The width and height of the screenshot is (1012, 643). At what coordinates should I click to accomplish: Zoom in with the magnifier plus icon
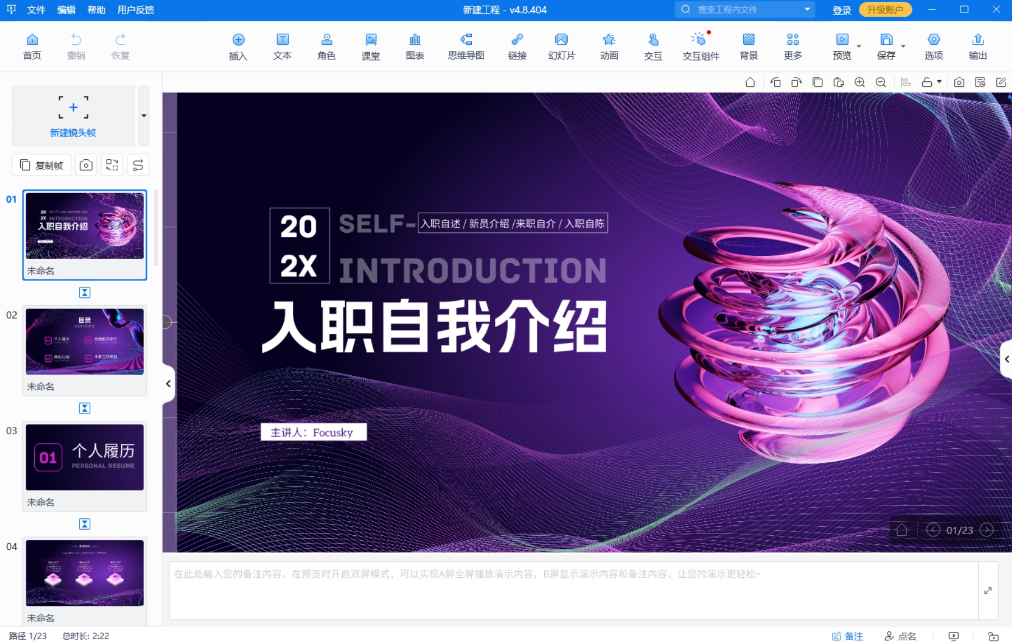[859, 82]
